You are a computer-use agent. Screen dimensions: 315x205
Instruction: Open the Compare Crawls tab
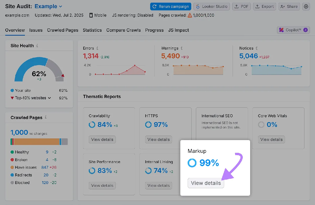coord(123,30)
